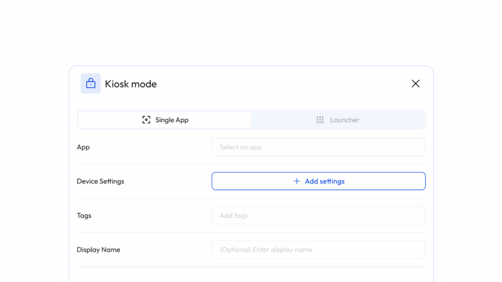Focus the Display Name input field
Screen dimensions: 502x282
(318, 250)
